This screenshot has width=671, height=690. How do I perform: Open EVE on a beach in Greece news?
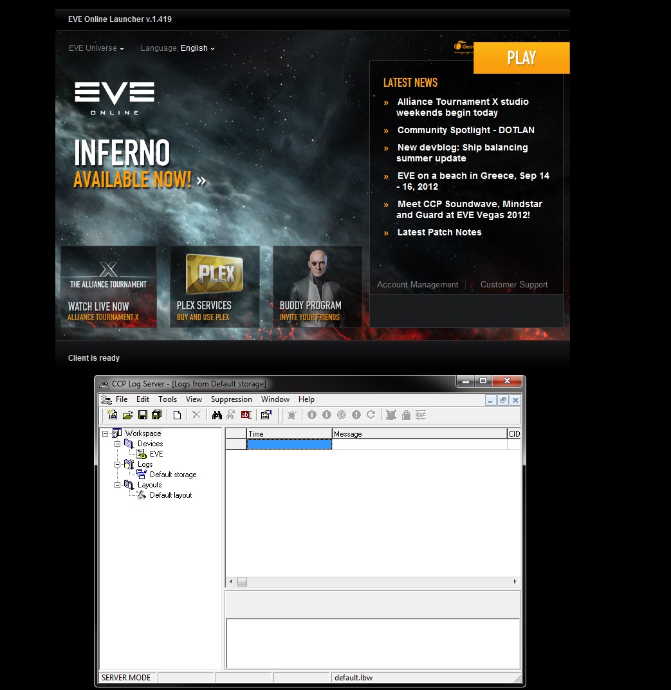click(x=473, y=181)
